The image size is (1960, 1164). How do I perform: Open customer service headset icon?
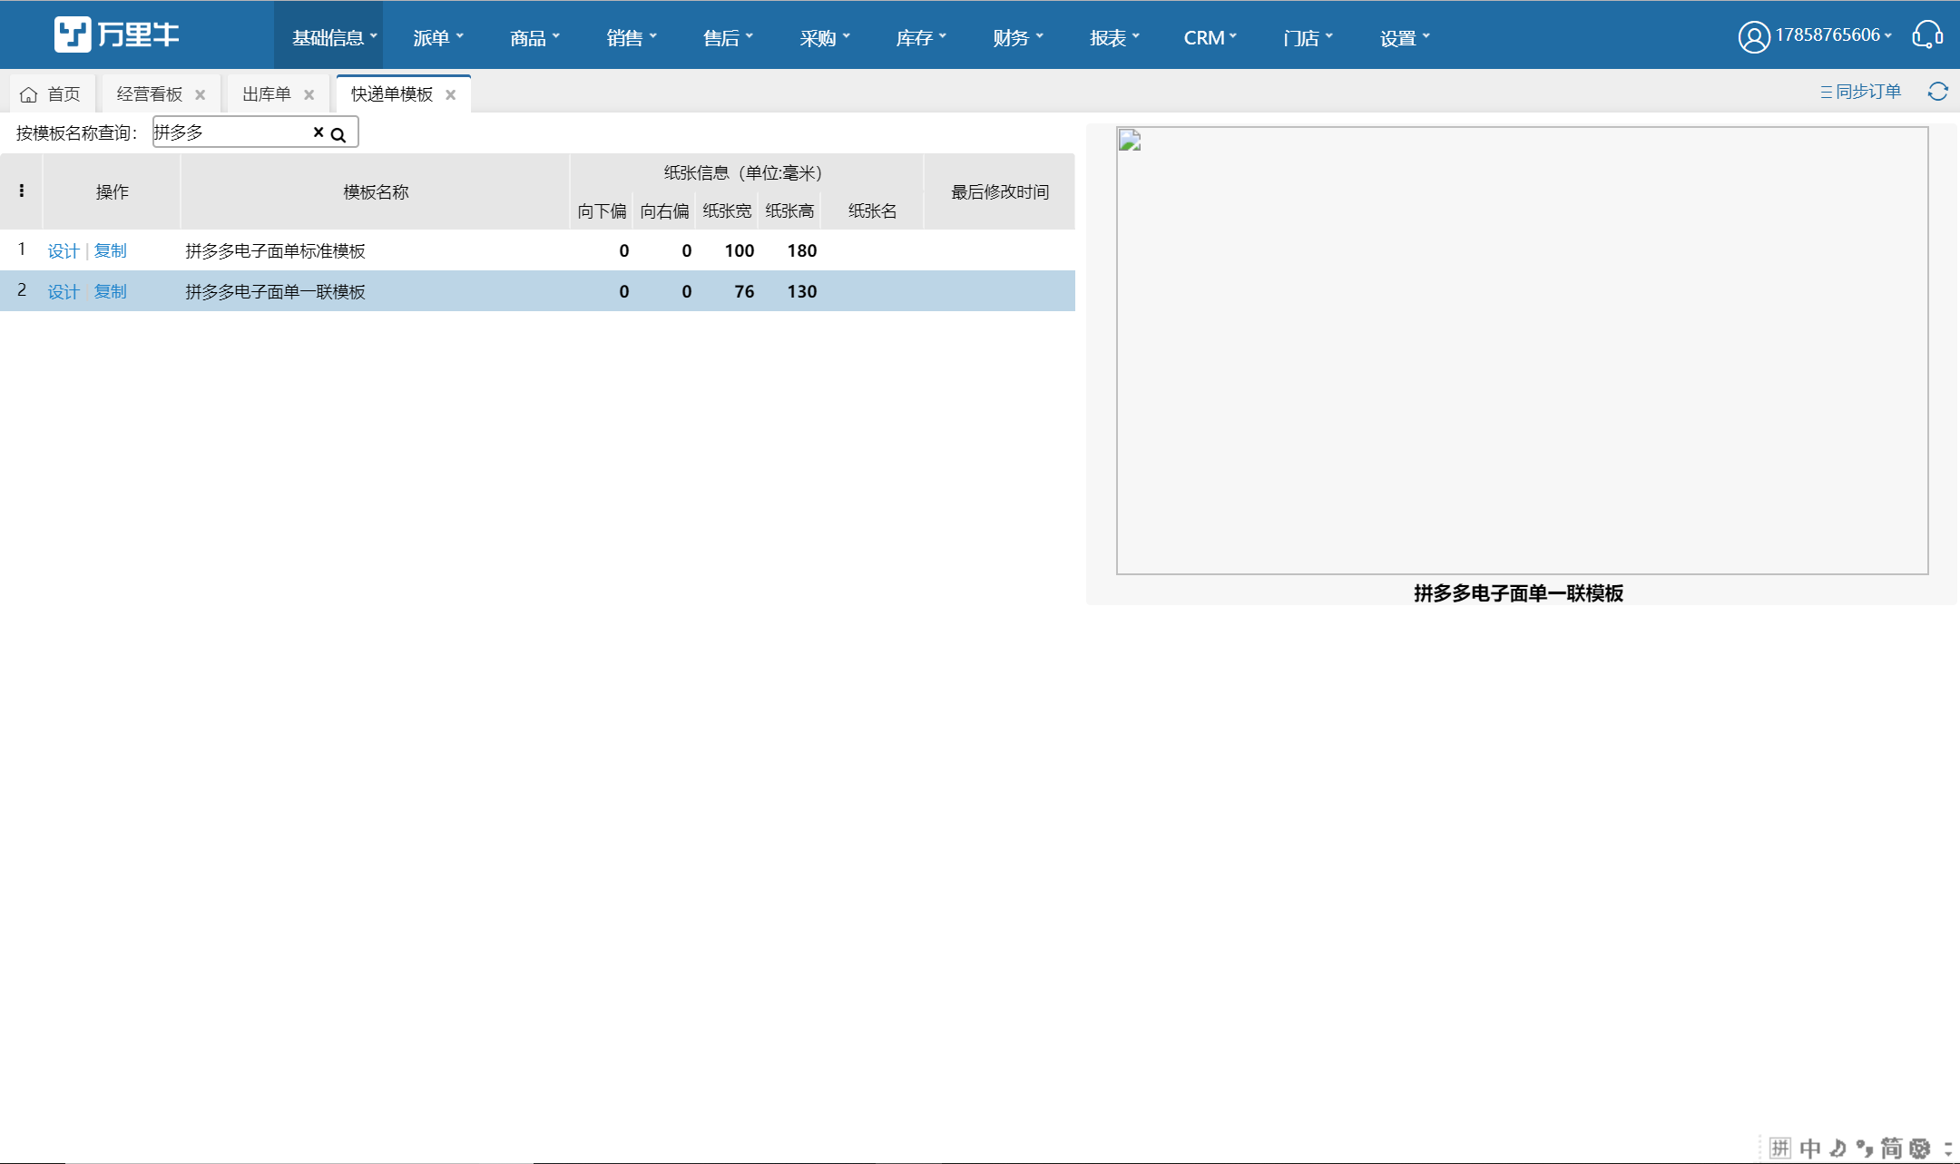(1926, 35)
